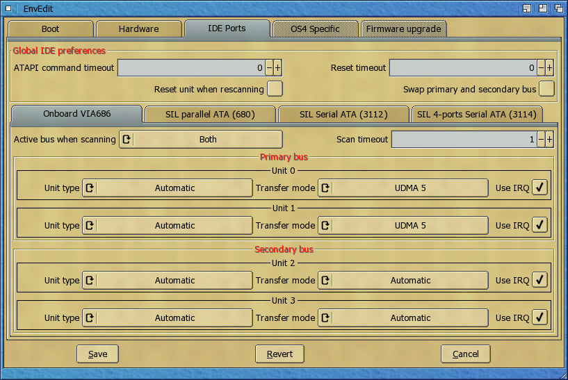Screen dimensions: 568x380
Task: Change Unit 1 transfer mode UDMA 5
Action: click(403, 226)
